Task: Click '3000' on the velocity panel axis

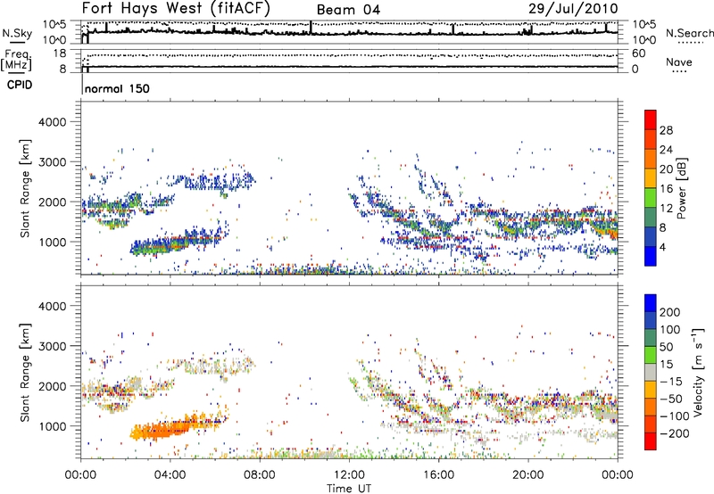Action: coord(53,346)
